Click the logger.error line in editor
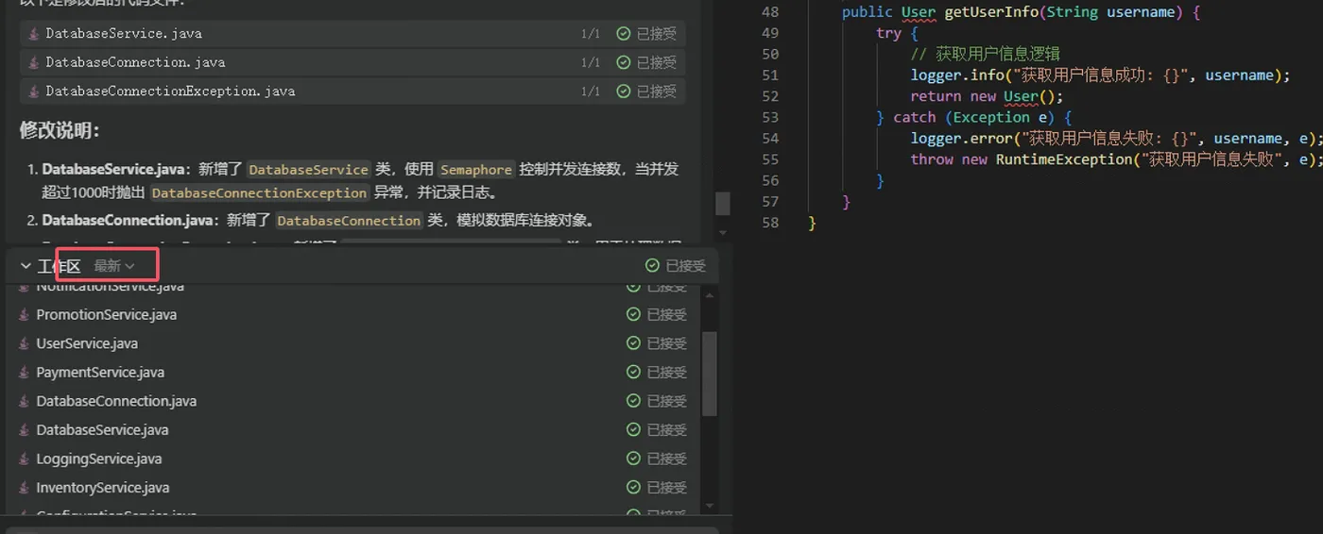1323x534 pixels. tap(1116, 139)
